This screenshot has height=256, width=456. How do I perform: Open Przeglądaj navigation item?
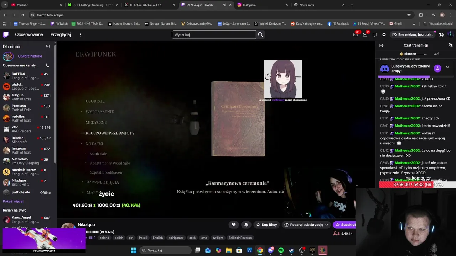(x=61, y=34)
